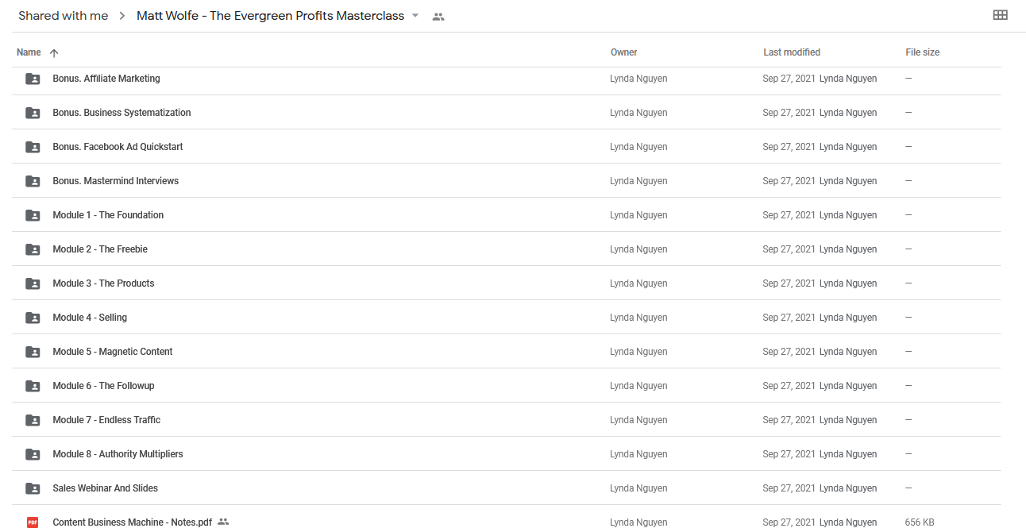This screenshot has height=532, width=1026.
Task: Select Bonus. Business Systematization folder name
Action: (121, 113)
